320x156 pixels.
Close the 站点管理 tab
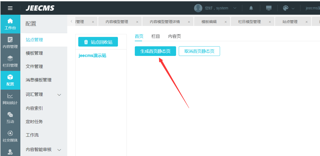coord(307,22)
